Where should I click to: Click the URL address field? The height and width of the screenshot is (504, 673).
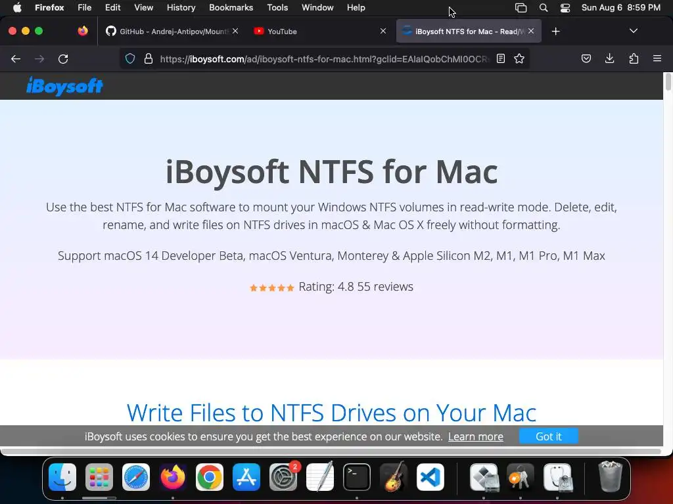324,59
